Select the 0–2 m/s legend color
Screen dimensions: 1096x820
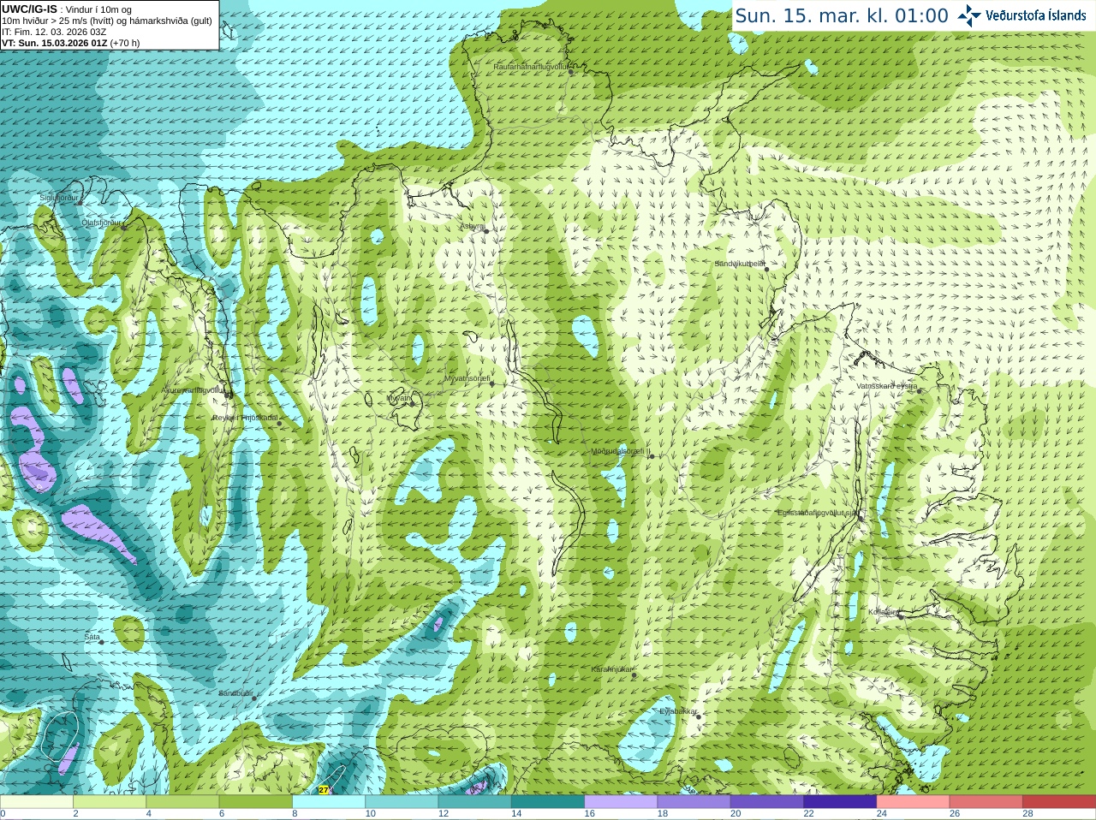(x=37, y=802)
